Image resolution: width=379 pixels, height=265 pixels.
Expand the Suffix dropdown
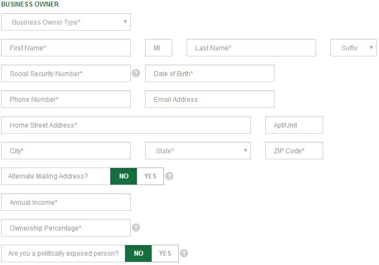[353, 48]
